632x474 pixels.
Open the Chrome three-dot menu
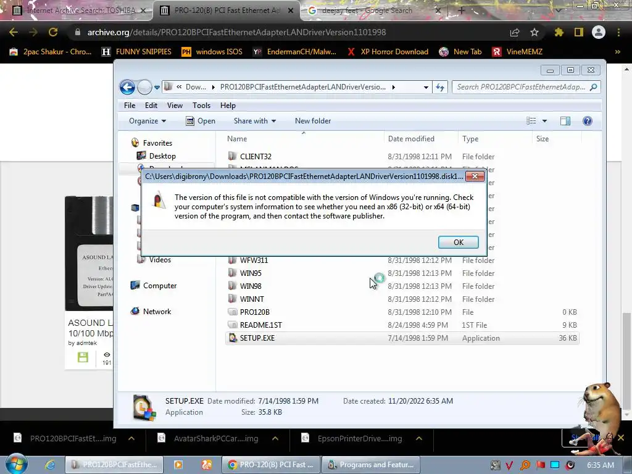618,32
